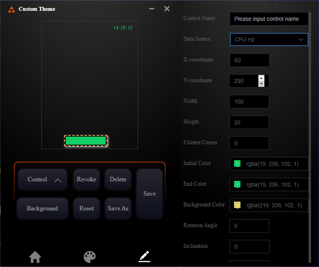
Task: Open the Data Source CPU Hz combo box
Action: [x=269, y=40]
